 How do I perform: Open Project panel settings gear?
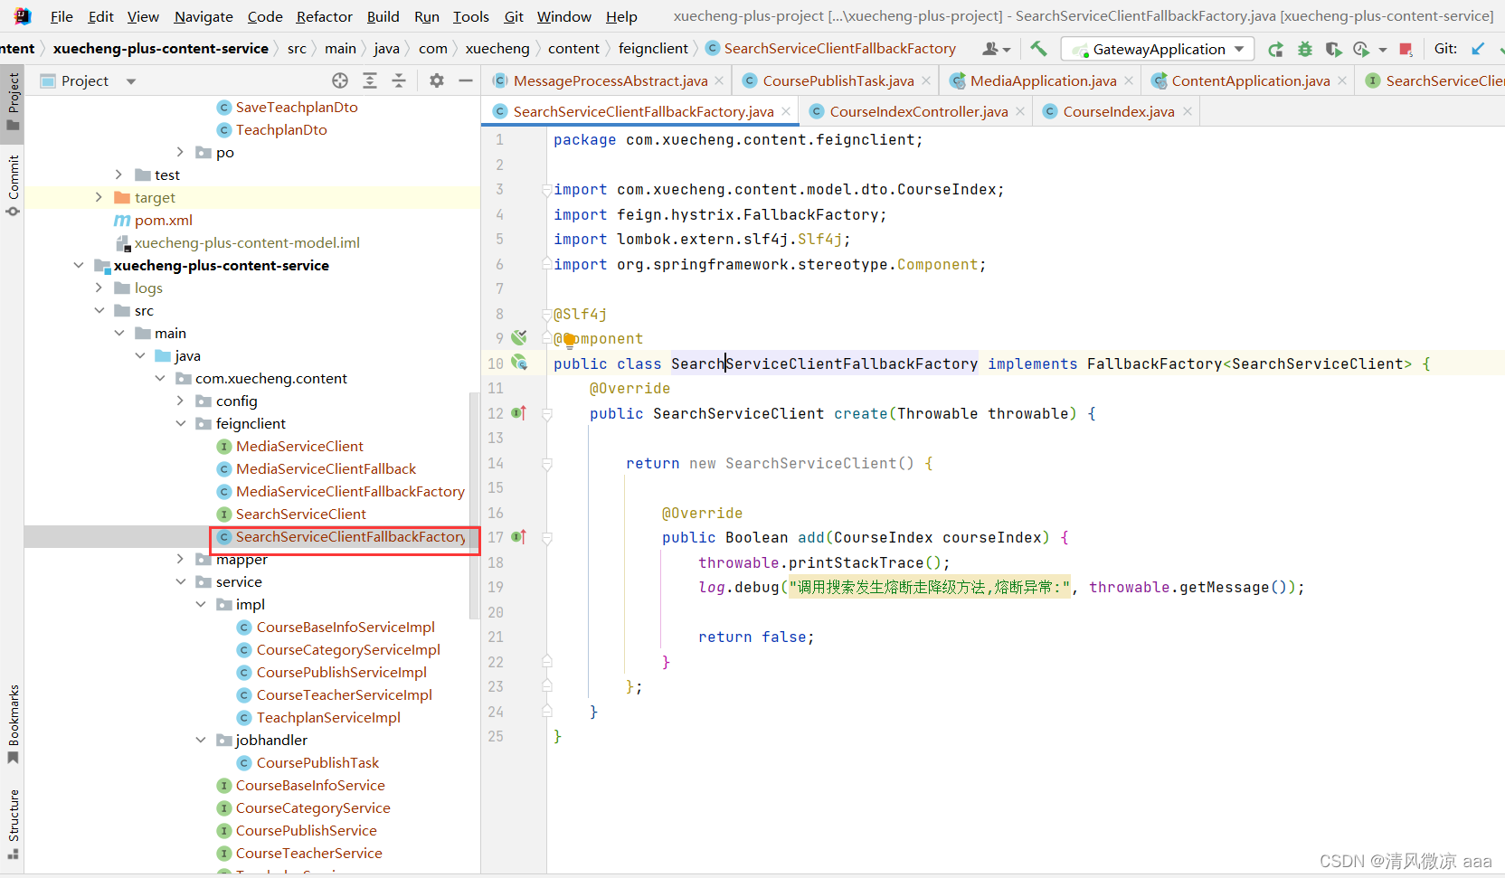[437, 80]
